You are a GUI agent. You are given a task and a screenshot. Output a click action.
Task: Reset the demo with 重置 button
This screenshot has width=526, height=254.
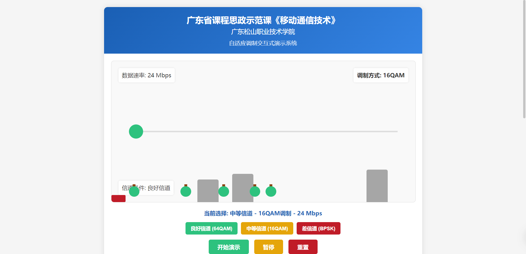tap(303, 247)
